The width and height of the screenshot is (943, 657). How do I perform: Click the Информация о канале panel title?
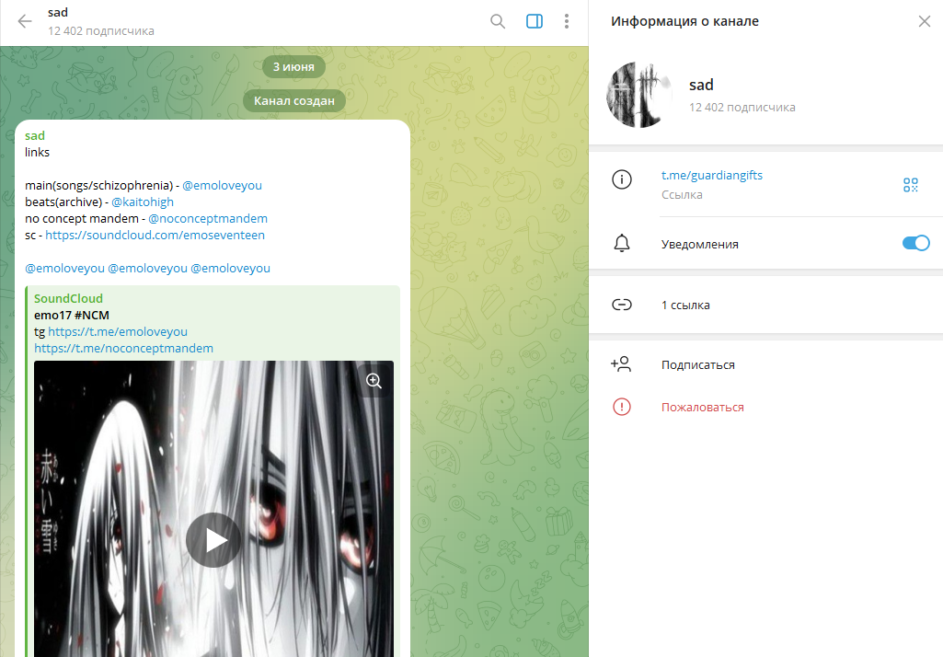click(684, 21)
